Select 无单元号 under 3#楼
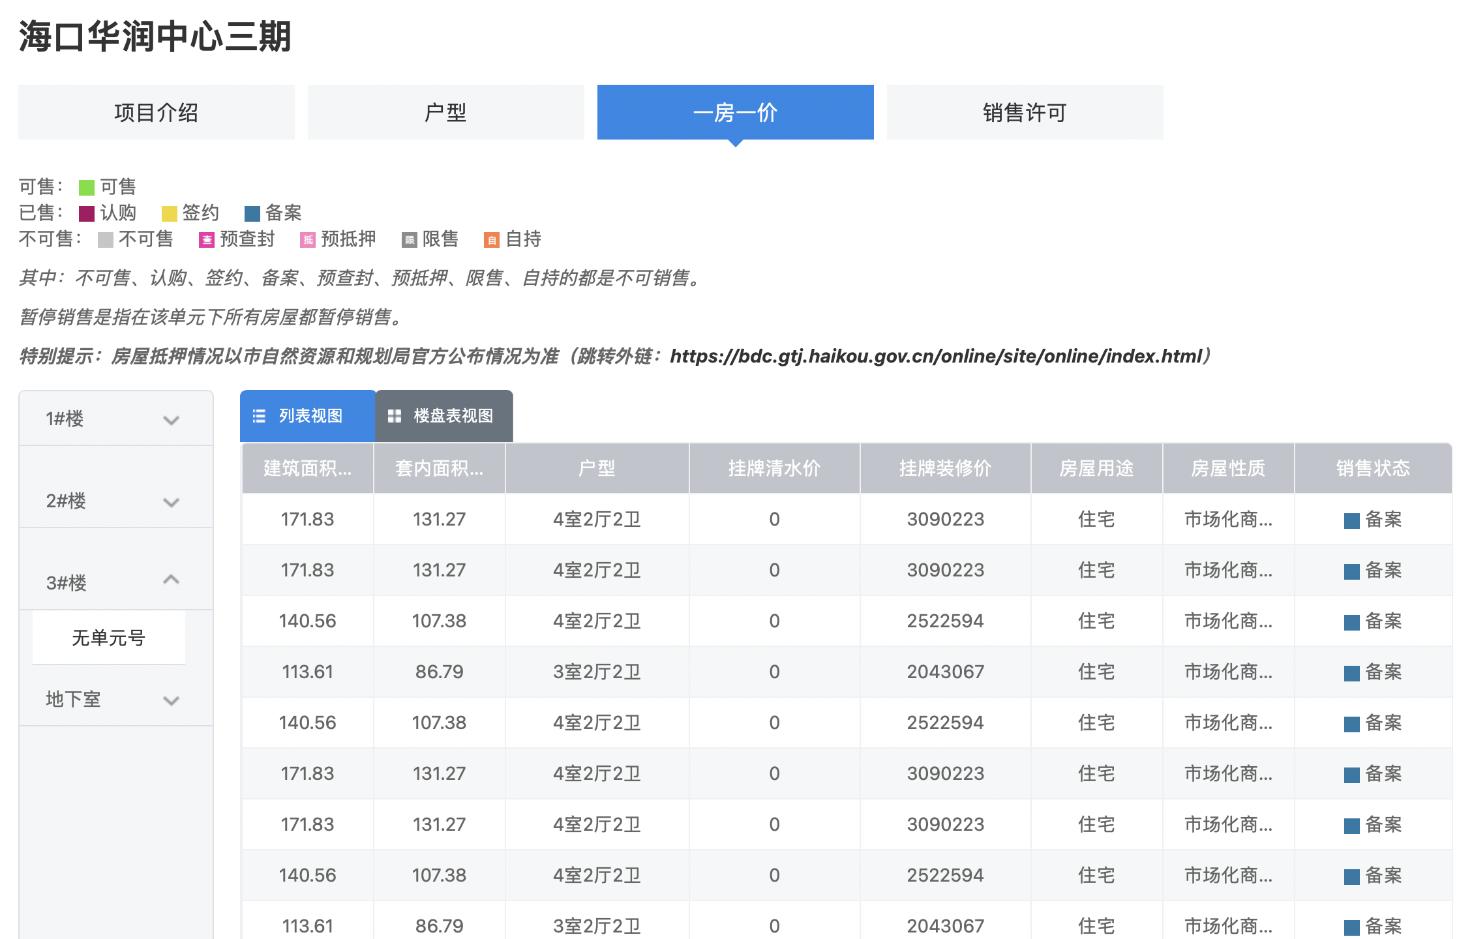 [108, 638]
